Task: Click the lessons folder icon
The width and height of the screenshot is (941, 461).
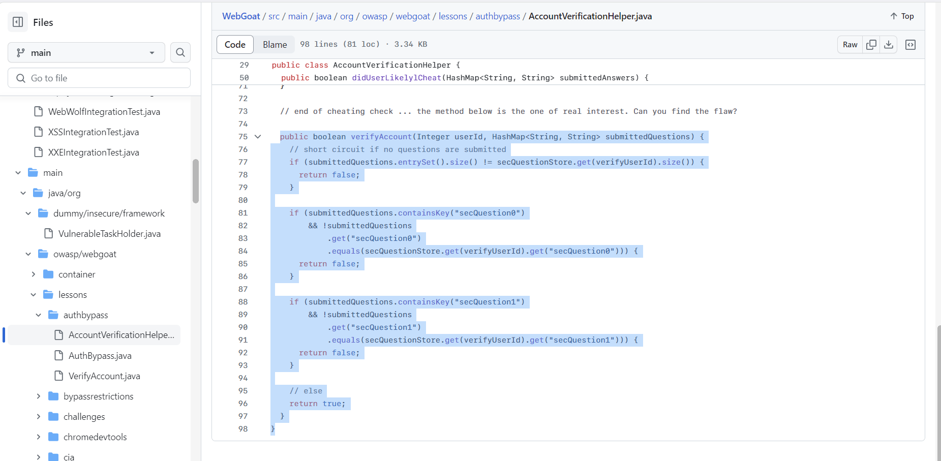Action: 48,294
